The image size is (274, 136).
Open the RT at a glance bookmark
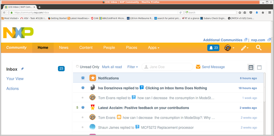click(x=191, y=18)
